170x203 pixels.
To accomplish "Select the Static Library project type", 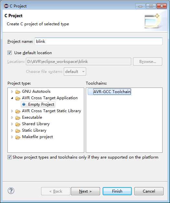I will click(x=34, y=130).
